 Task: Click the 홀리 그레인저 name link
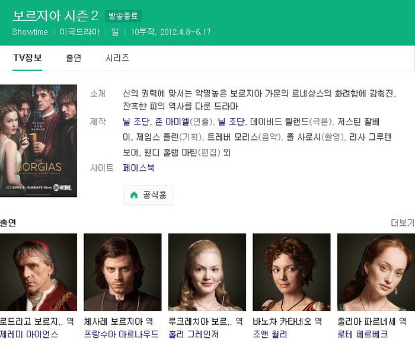tap(193, 334)
